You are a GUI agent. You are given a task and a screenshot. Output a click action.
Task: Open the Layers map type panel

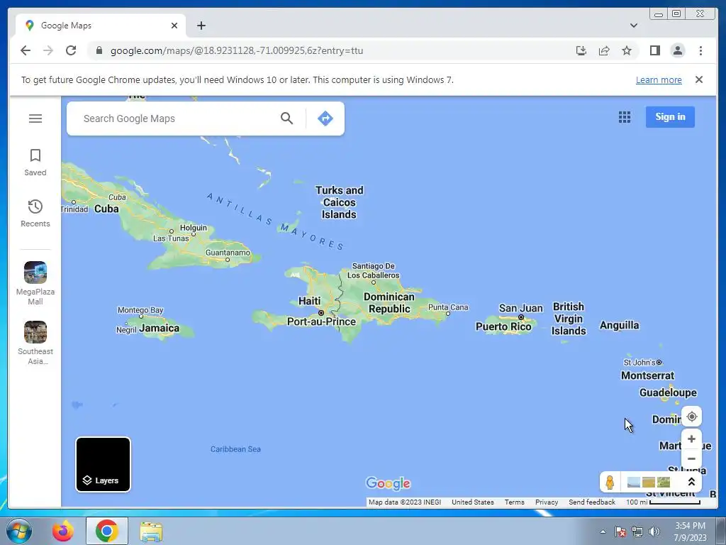point(104,464)
